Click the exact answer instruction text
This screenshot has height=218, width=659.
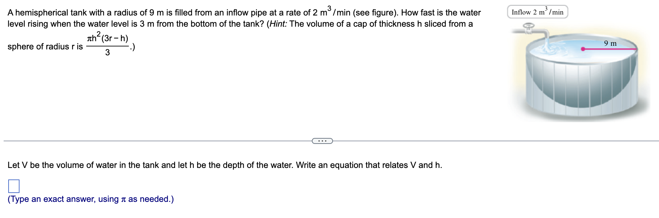[x=89, y=199]
